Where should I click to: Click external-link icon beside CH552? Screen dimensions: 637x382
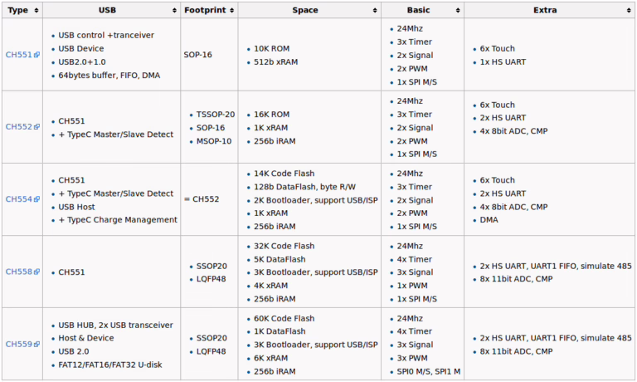36,128
